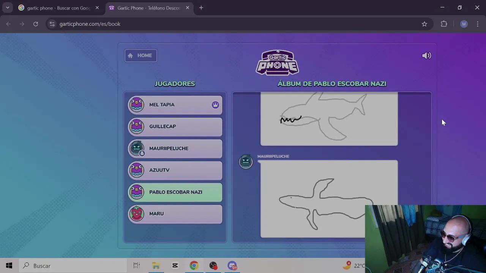Click the HOME button
This screenshot has height=273, width=486.
pos(141,55)
